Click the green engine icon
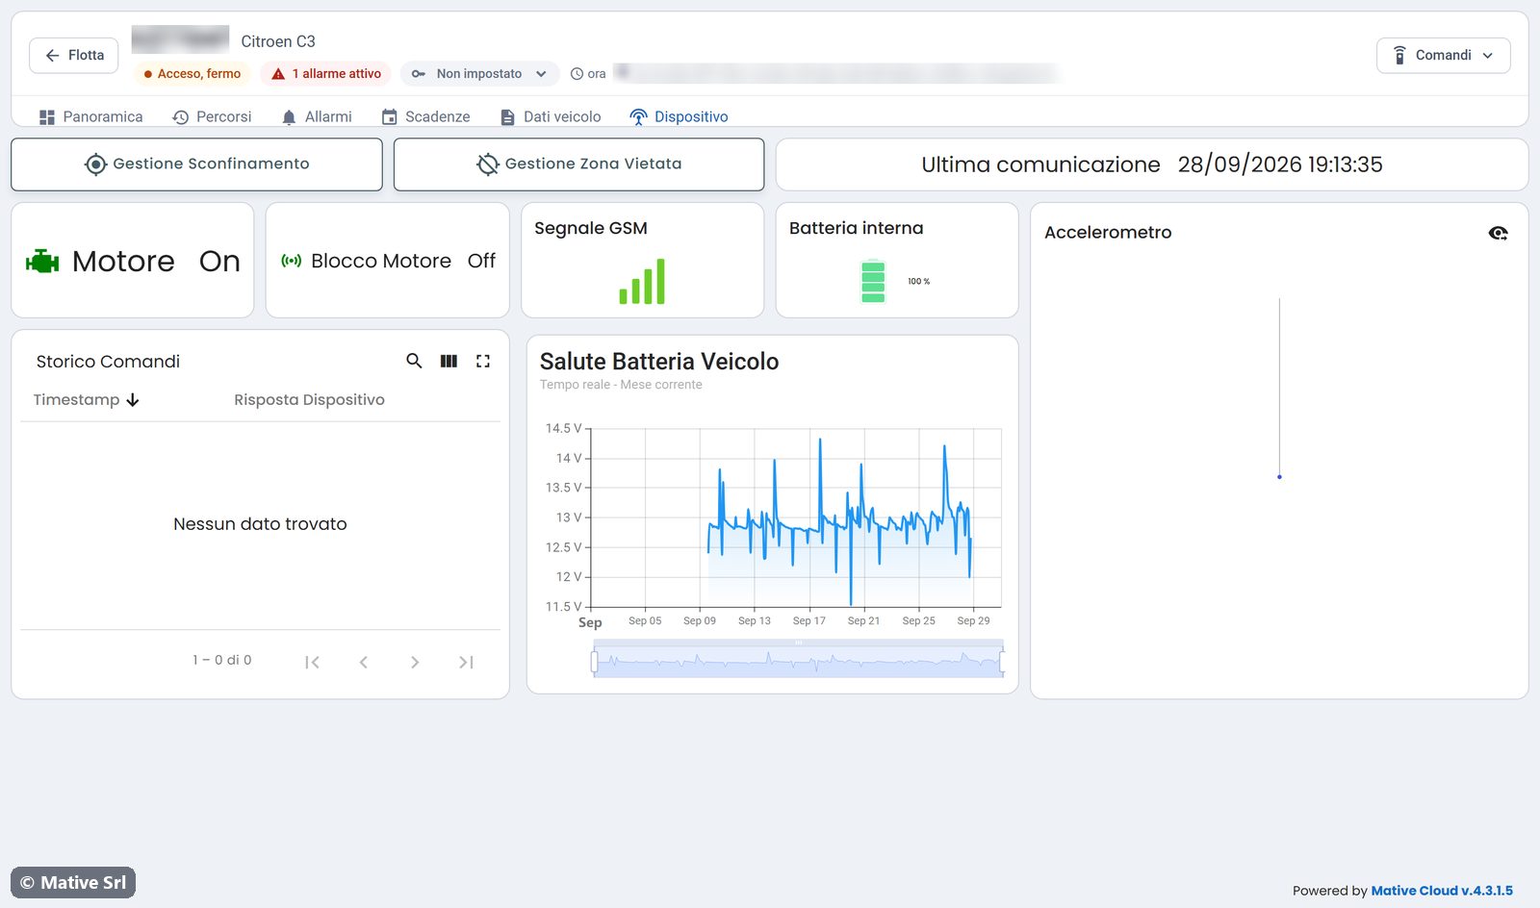Image resolution: width=1540 pixels, height=908 pixels. tap(42, 261)
